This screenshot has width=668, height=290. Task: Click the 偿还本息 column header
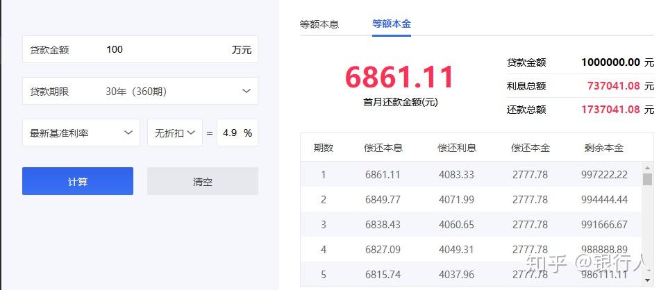383,148
